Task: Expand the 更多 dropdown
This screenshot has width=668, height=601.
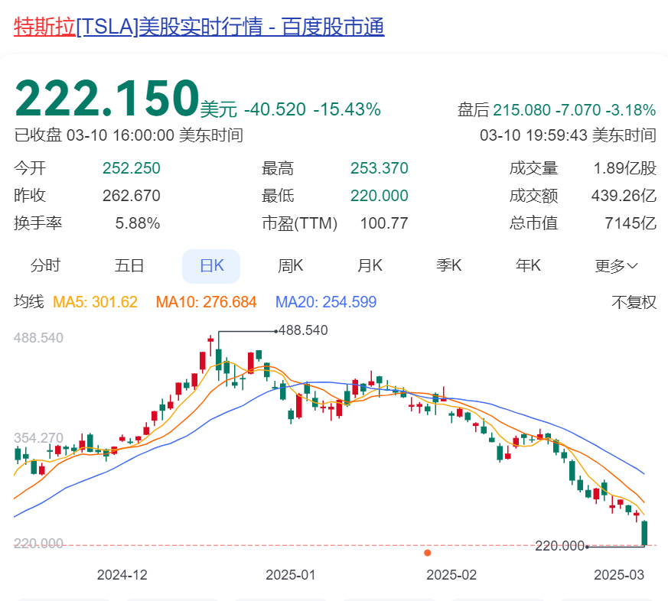Action: (x=616, y=266)
